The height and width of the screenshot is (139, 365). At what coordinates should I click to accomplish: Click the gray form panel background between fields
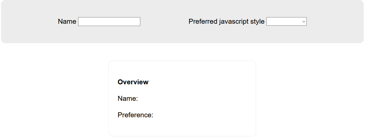(x=164, y=21)
